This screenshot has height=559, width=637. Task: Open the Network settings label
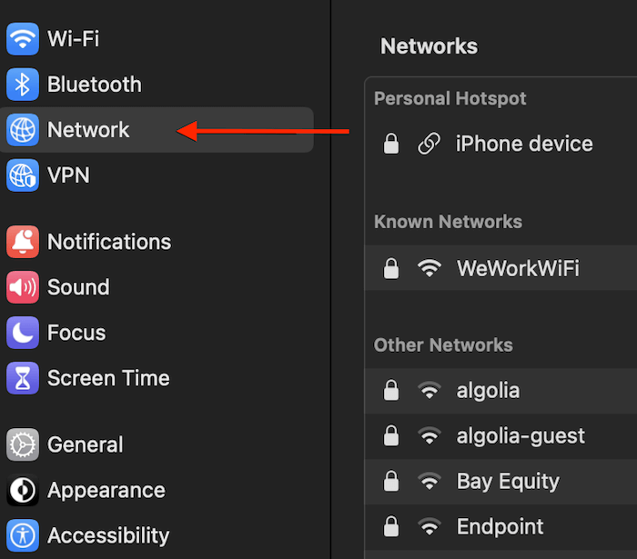(x=88, y=130)
